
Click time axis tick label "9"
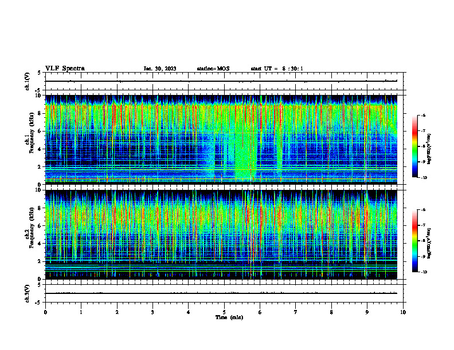point(367,312)
